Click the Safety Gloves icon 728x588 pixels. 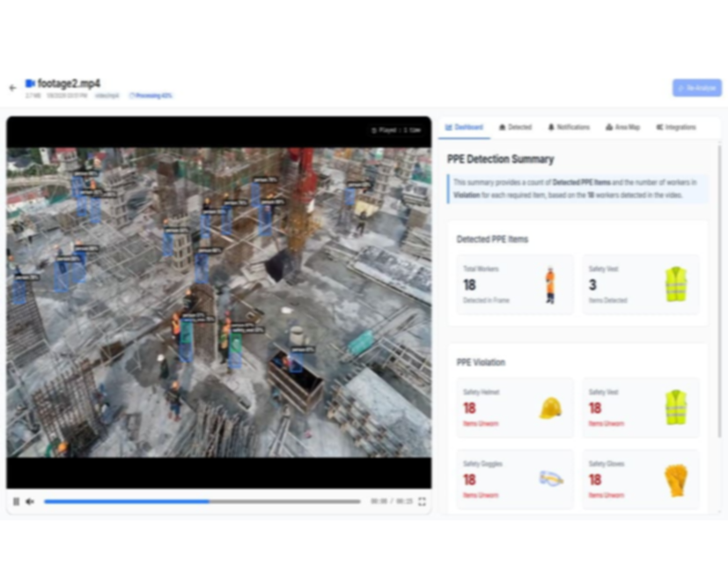coord(675,479)
